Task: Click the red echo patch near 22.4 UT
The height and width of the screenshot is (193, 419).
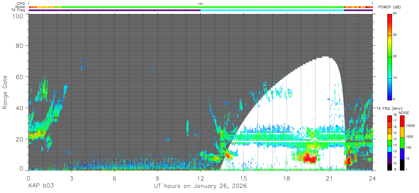Action: pos(349,160)
